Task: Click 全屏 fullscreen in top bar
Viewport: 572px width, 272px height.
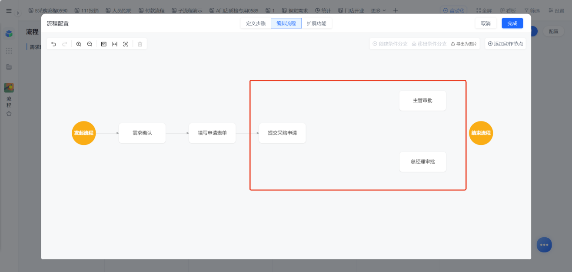Action: [485, 10]
